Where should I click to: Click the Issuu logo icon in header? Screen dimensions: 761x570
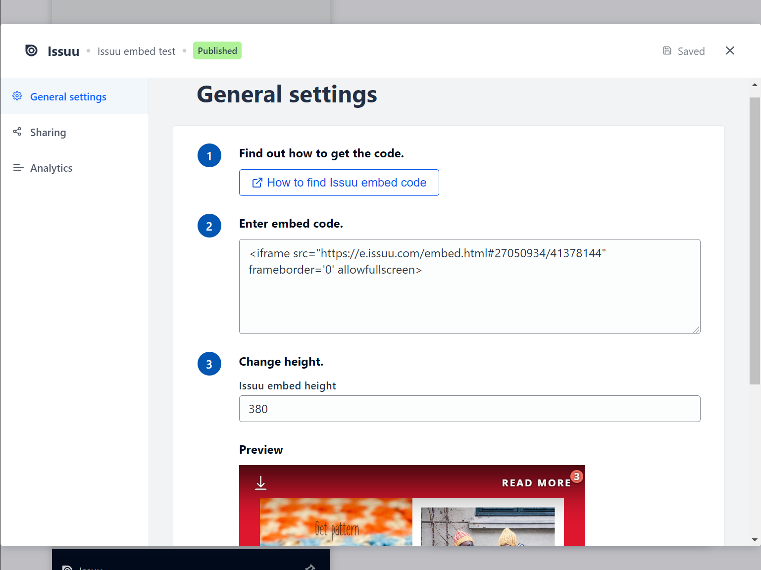coord(31,50)
